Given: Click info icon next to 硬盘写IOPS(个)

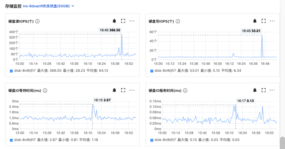Looking at the screenshot, I should [x=178, y=21].
